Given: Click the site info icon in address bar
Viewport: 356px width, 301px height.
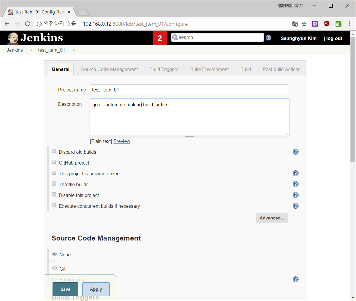Looking at the screenshot, I should tap(39, 24).
